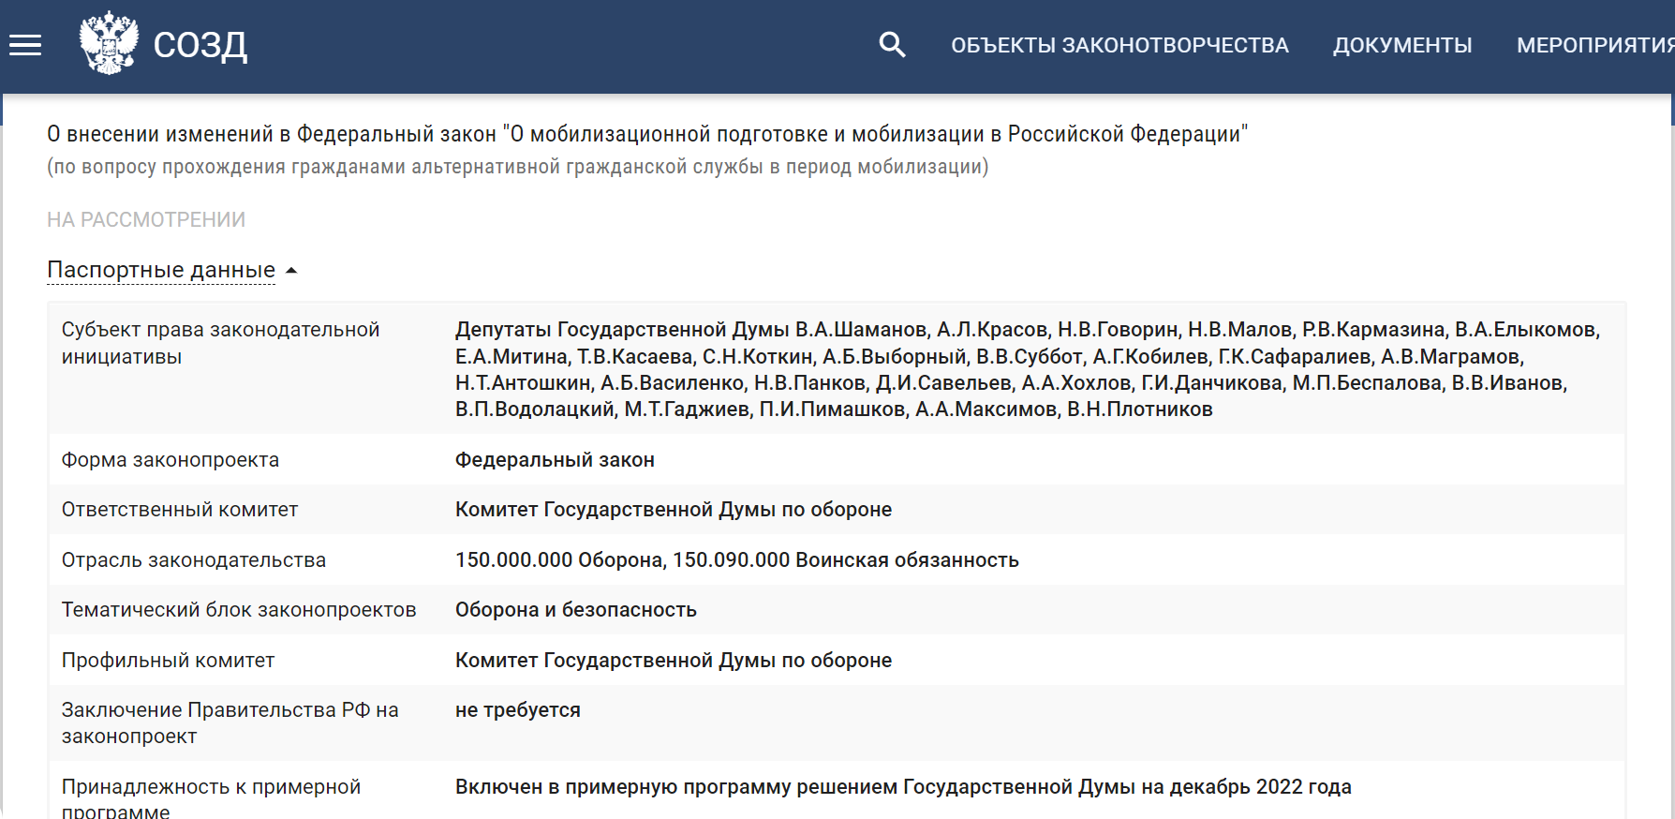Click the list of deputies text

pyautogui.click(x=1028, y=369)
